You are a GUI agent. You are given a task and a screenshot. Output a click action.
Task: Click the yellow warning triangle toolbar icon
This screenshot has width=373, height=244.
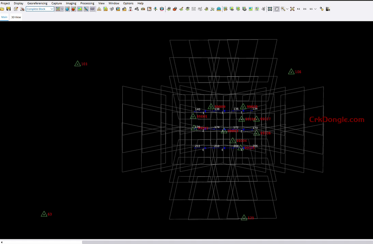(99, 9)
